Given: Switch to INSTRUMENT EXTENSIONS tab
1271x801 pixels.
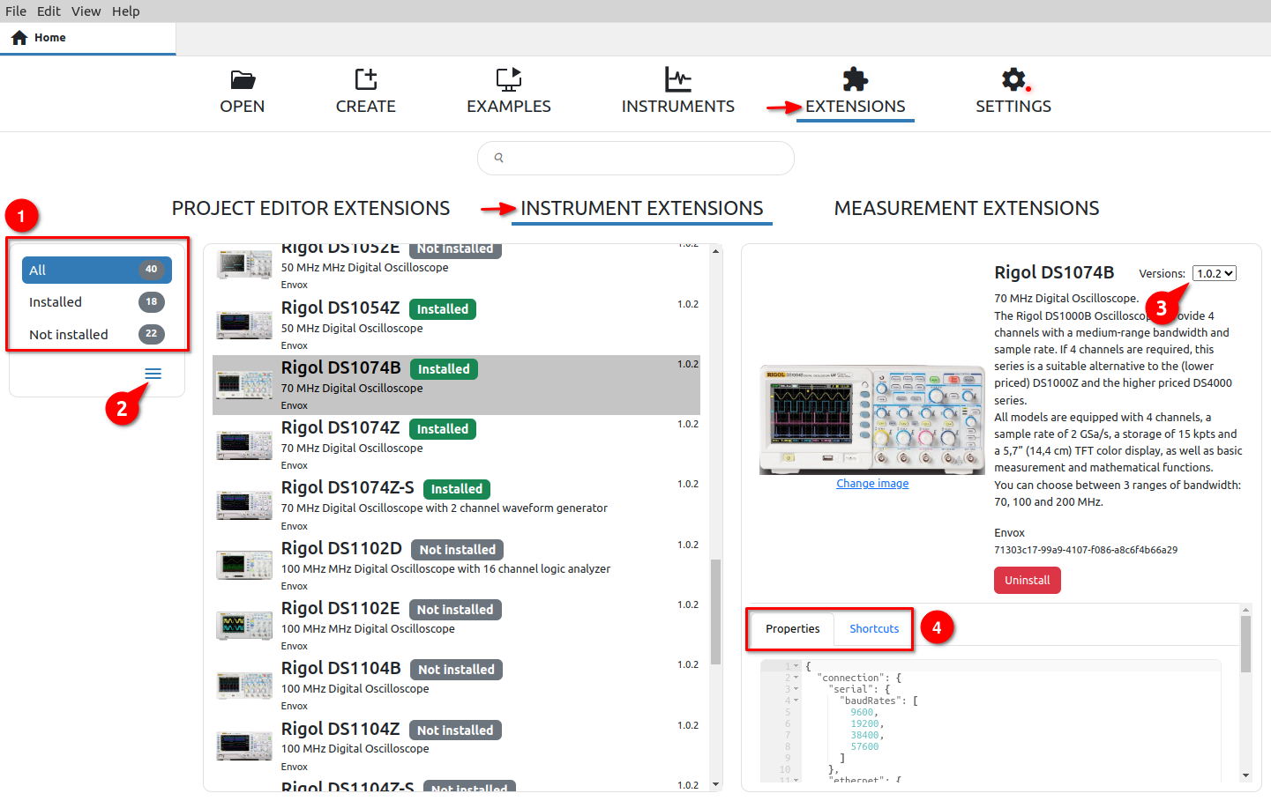Looking at the screenshot, I should click(642, 208).
